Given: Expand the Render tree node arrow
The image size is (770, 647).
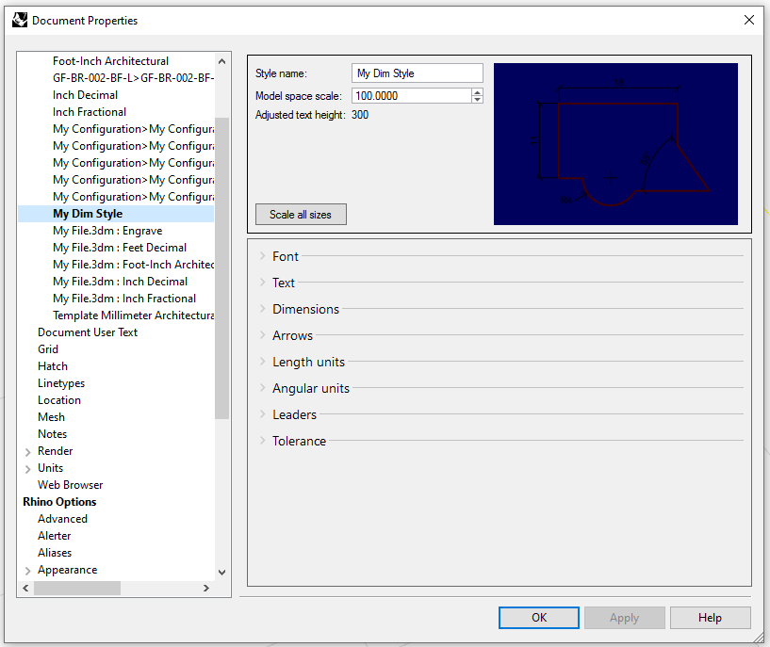Looking at the screenshot, I should (x=28, y=452).
